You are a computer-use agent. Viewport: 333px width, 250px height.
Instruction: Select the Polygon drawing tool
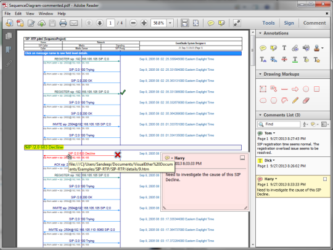pyautogui.click(x=274, y=100)
